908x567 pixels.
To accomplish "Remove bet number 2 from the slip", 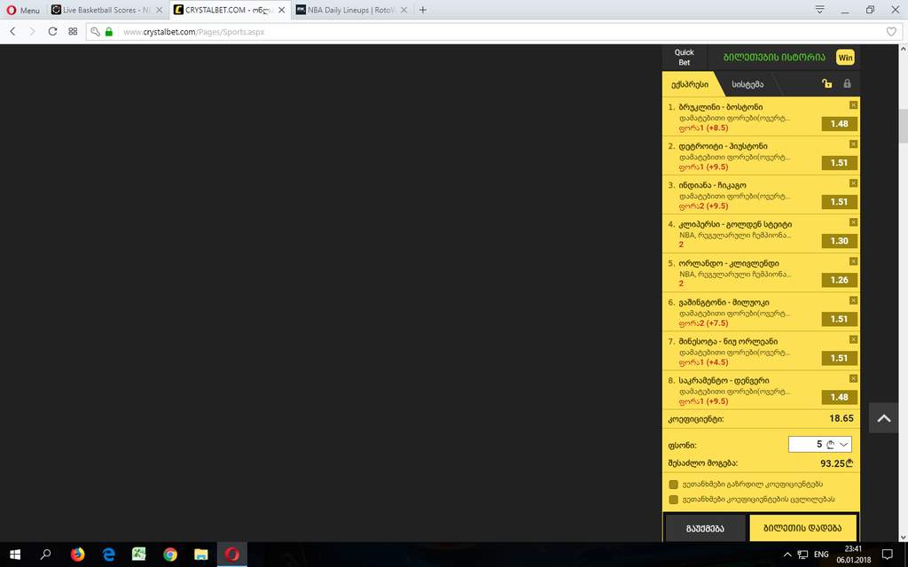I will [x=853, y=144].
